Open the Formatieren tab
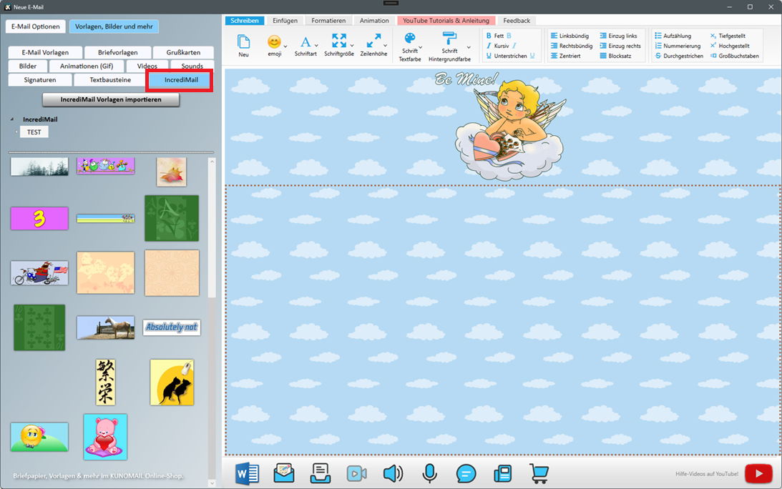 pyautogui.click(x=328, y=21)
